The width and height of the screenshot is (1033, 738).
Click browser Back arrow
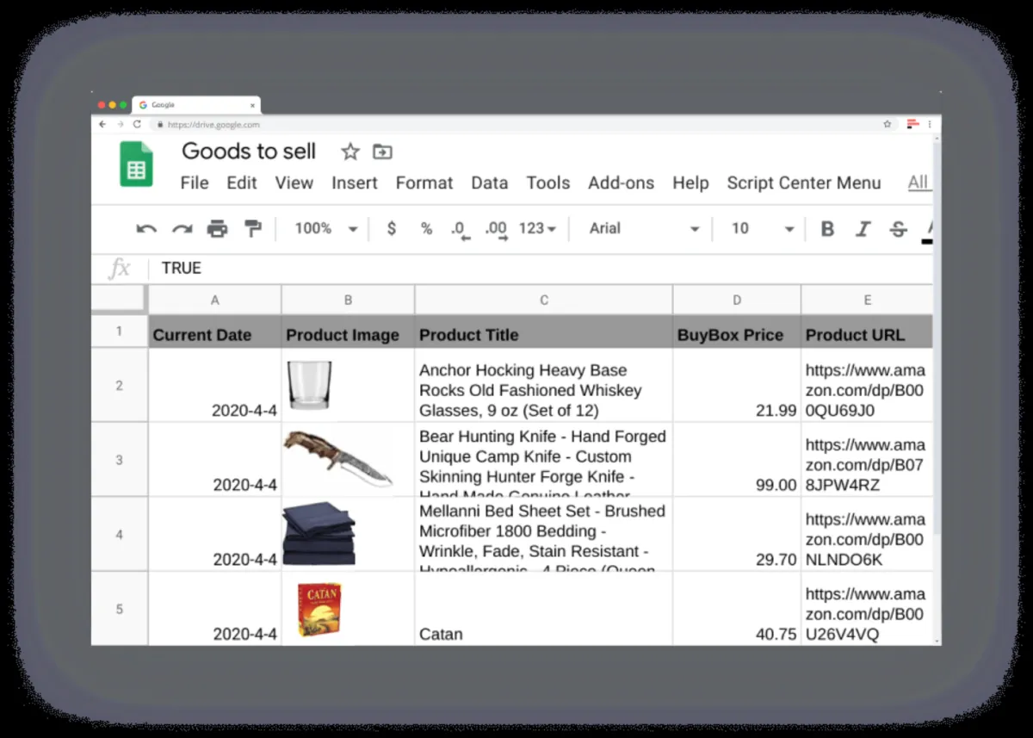click(x=102, y=124)
